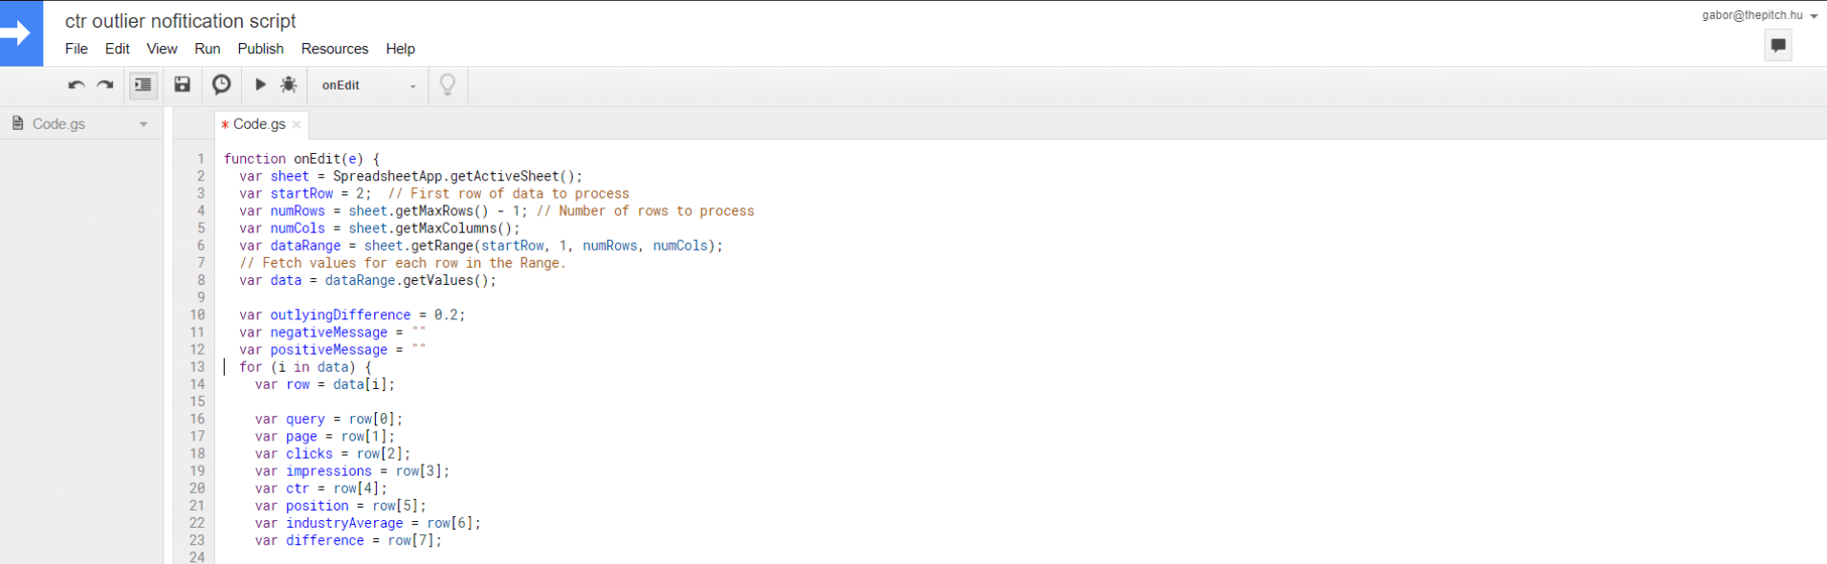Open the Help menu
1827x564 pixels.
[x=401, y=49]
